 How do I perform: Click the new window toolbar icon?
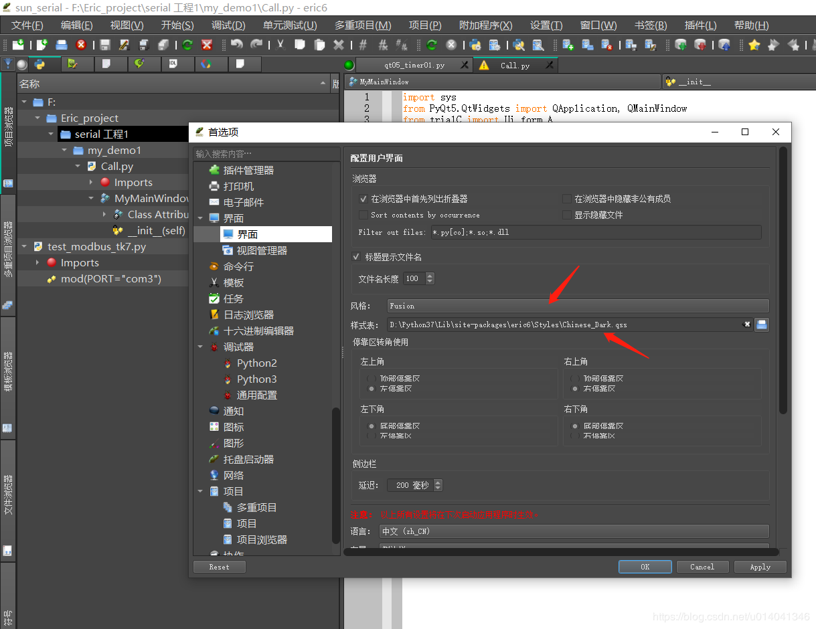(18, 45)
